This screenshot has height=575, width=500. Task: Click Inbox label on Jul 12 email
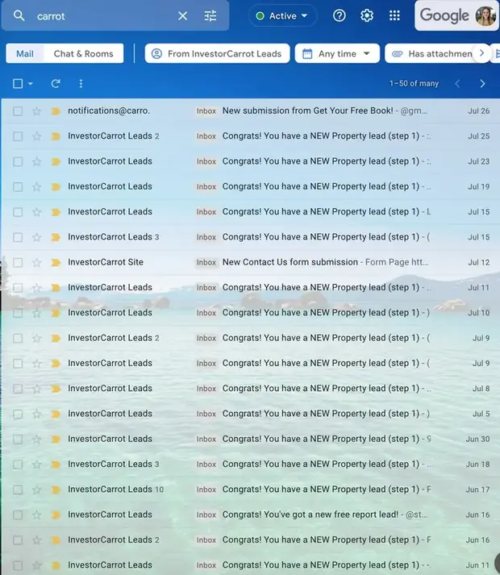pyautogui.click(x=206, y=262)
